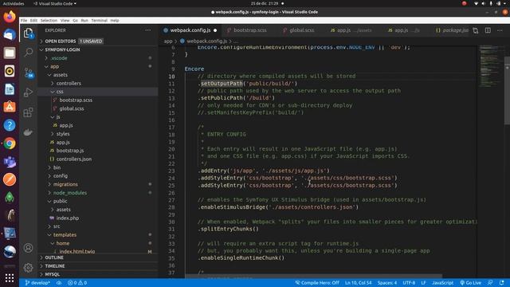Select end of line sequence LF
The image size is (510, 287).
pyautogui.click(x=423, y=283)
